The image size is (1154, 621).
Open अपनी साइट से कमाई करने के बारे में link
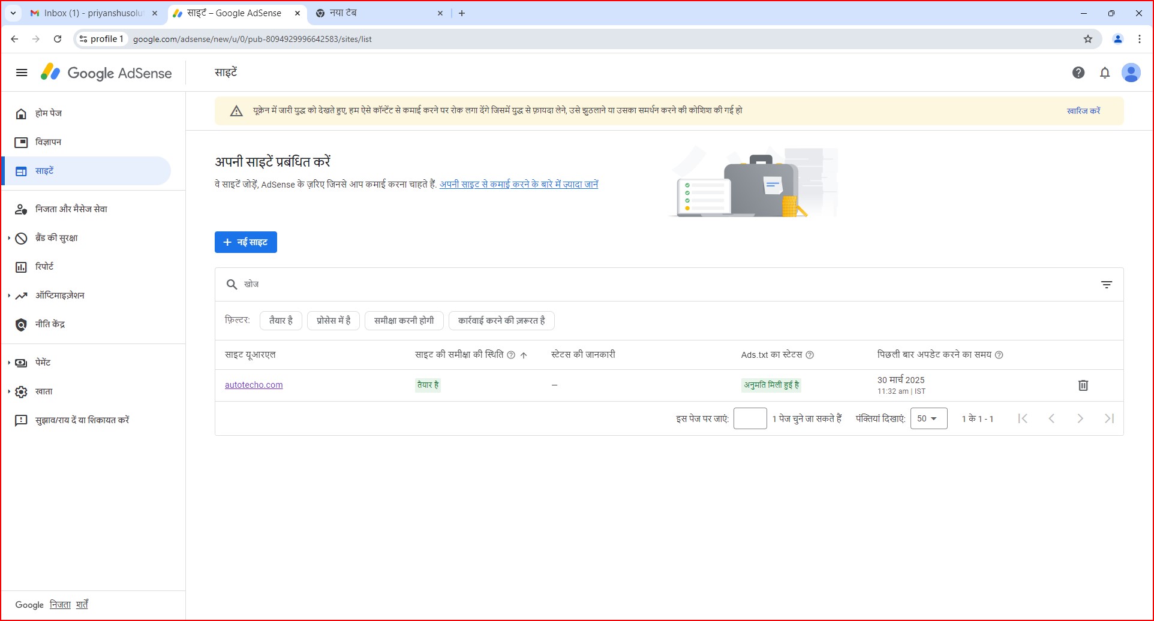(519, 184)
